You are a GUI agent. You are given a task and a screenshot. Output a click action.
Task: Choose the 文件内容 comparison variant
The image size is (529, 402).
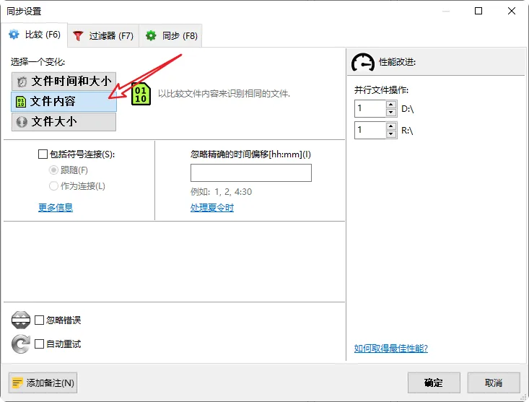tap(64, 102)
